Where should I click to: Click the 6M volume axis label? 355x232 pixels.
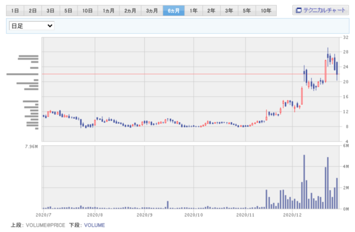(346, 146)
